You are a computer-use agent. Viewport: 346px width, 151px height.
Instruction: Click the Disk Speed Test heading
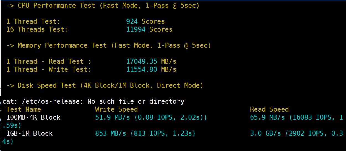point(105,85)
